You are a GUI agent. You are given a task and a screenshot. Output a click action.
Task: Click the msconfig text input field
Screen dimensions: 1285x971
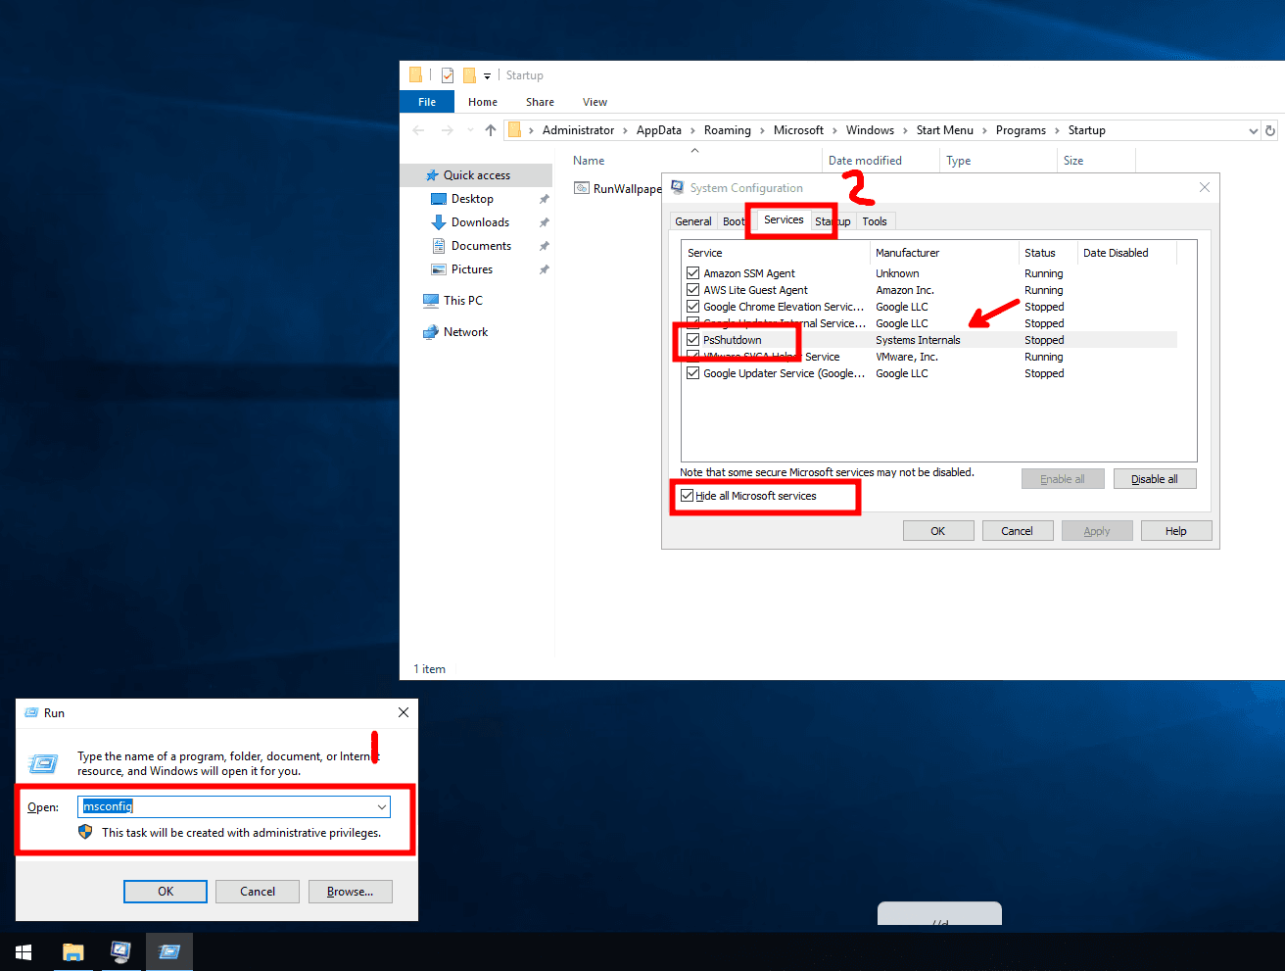(225, 806)
